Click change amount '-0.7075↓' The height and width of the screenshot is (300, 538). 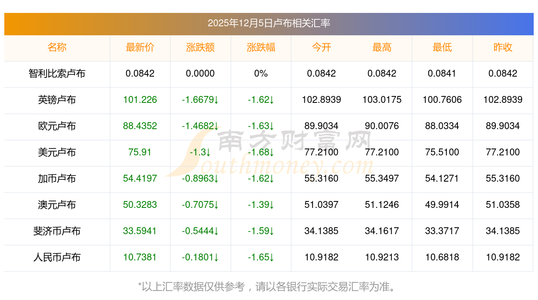pos(201,205)
